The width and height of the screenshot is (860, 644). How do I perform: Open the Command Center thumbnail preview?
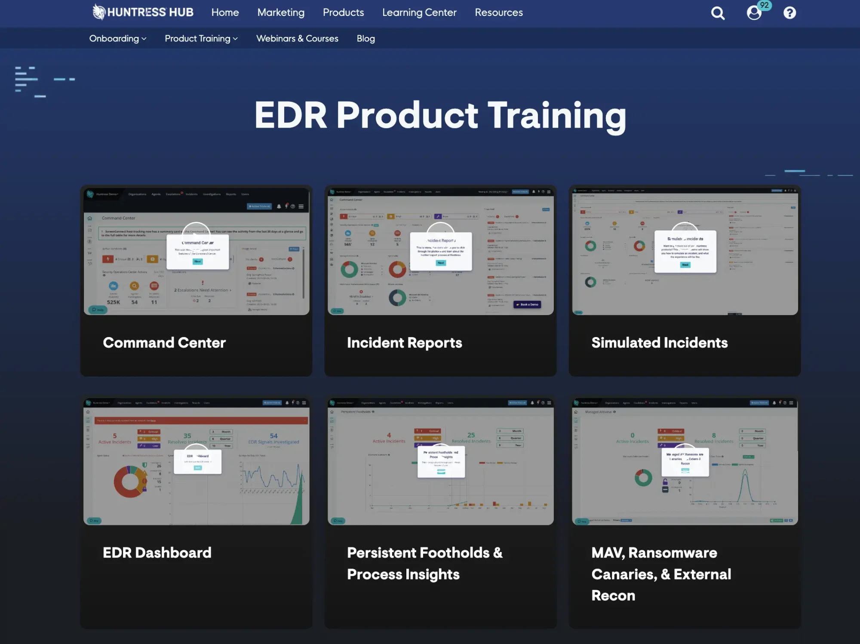coord(197,251)
